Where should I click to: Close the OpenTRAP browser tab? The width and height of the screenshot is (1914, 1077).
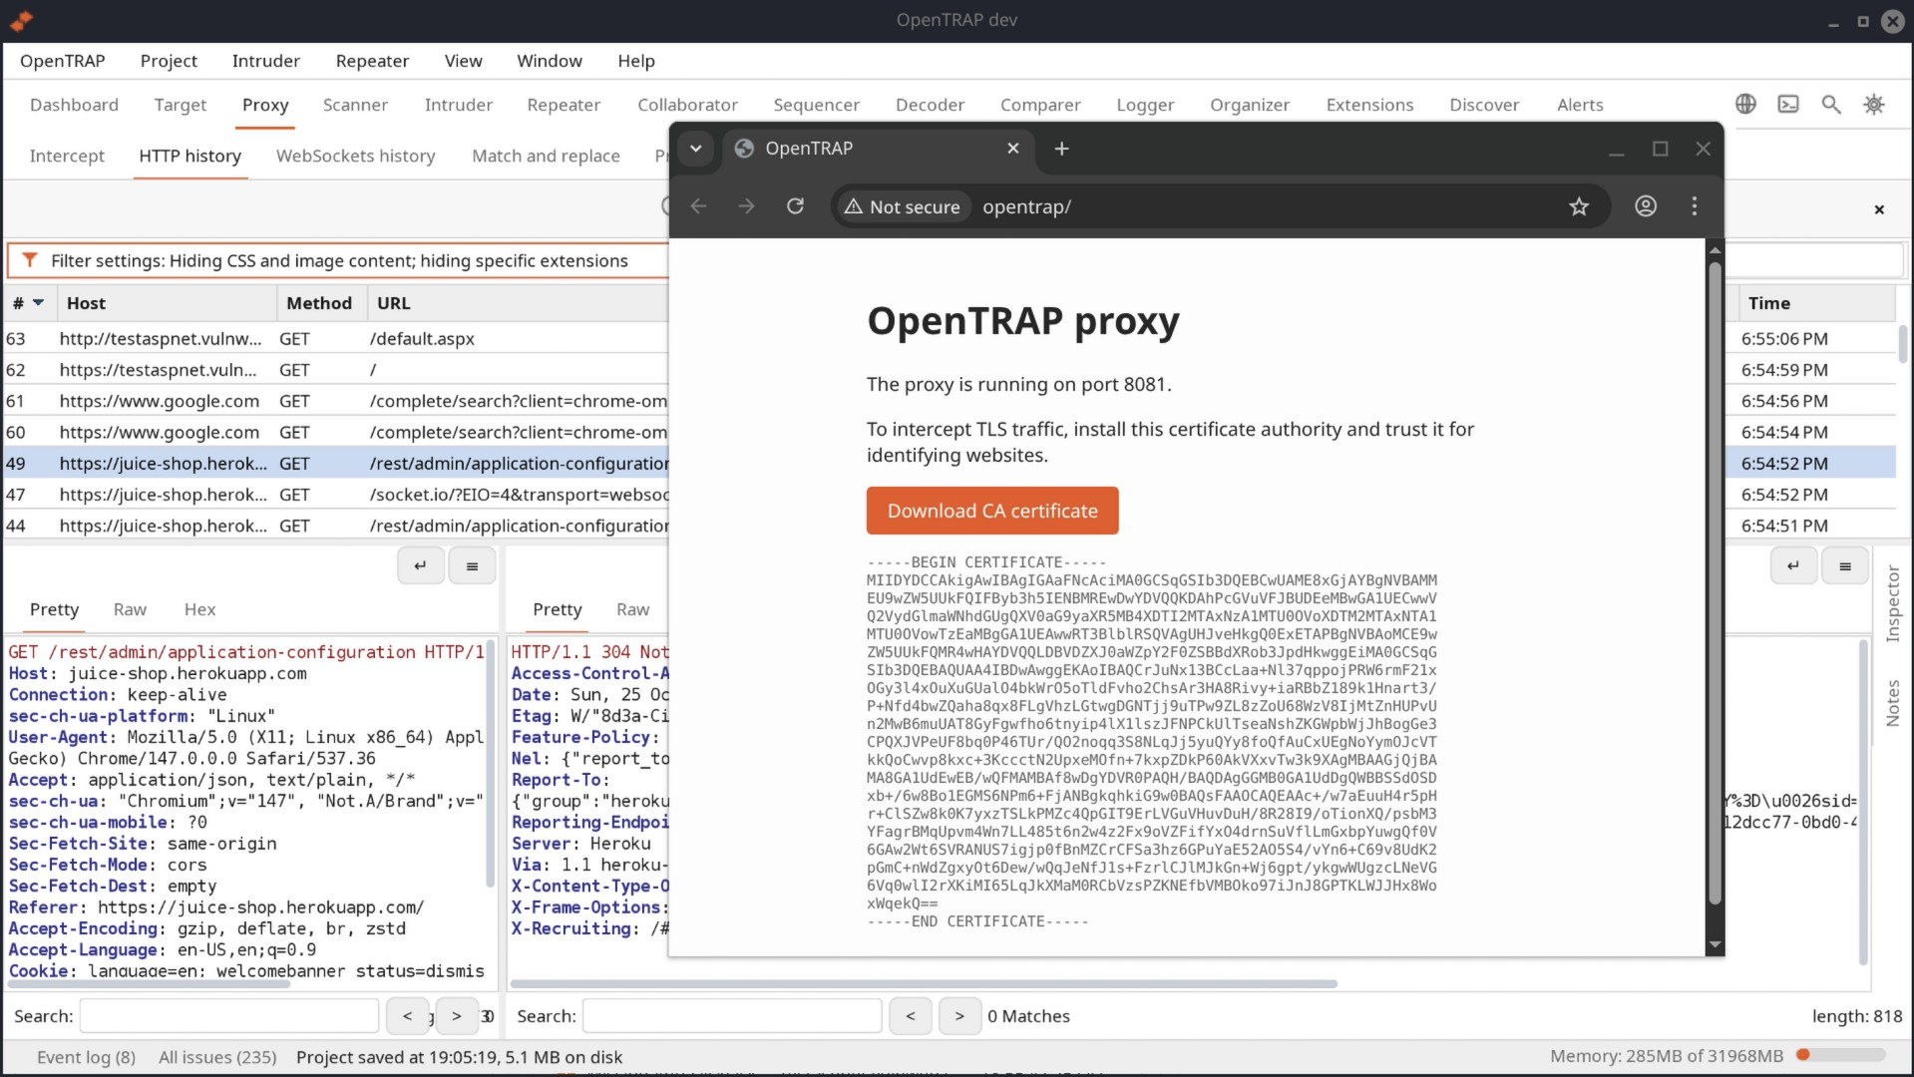(1013, 149)
